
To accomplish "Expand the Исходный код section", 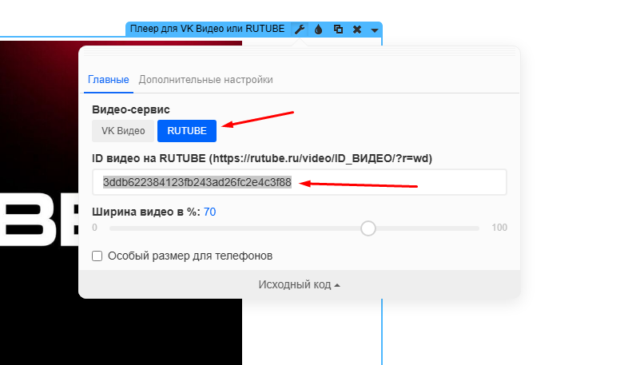I will pyautogui.click(x=299, y=284).
